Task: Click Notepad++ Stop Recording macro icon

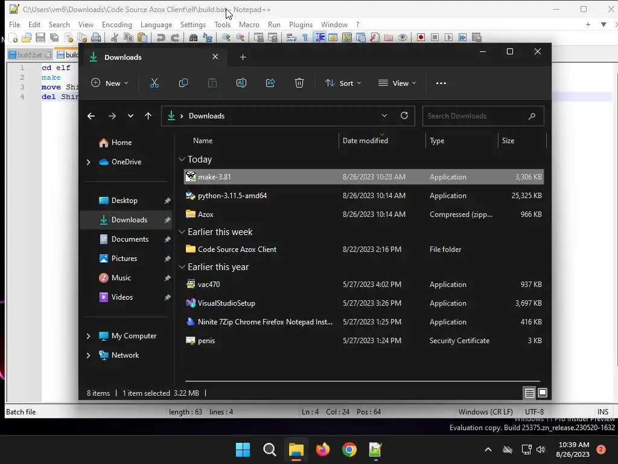Action: point(435,37)
